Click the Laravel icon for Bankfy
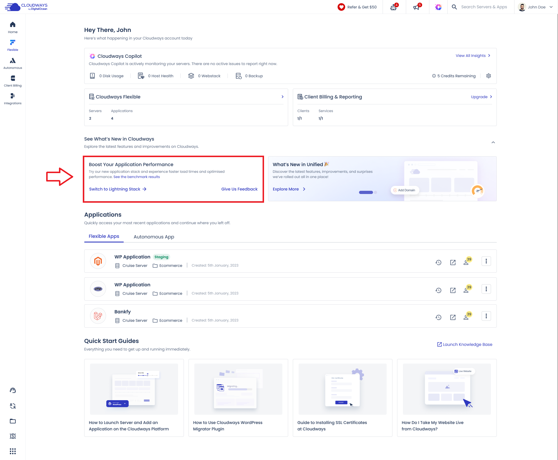 point(98,316)
